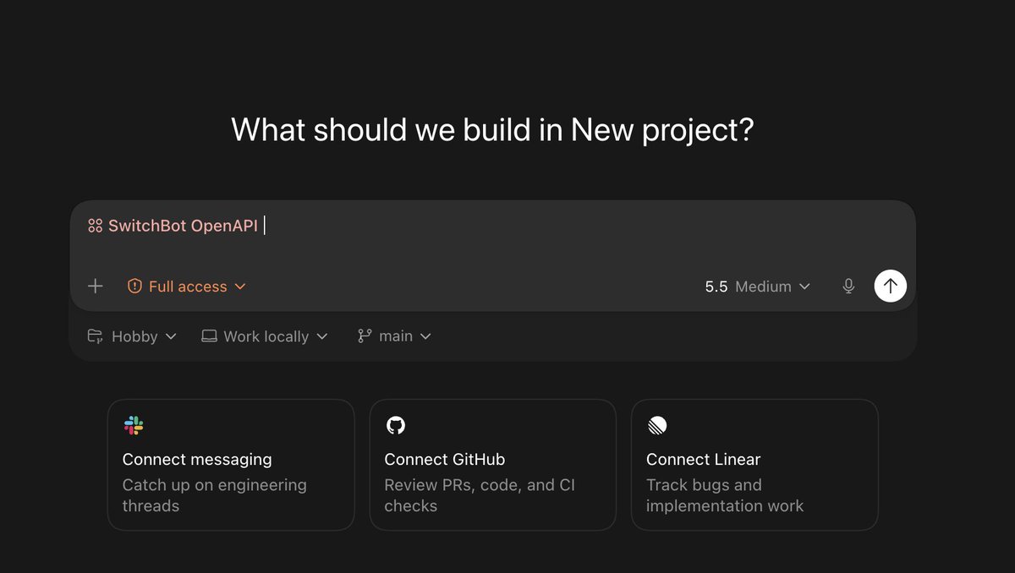Image resolution: width=1015 pixels, height=573 pixels.
Task: Open the Connect GitHub card
Action: 492,465
